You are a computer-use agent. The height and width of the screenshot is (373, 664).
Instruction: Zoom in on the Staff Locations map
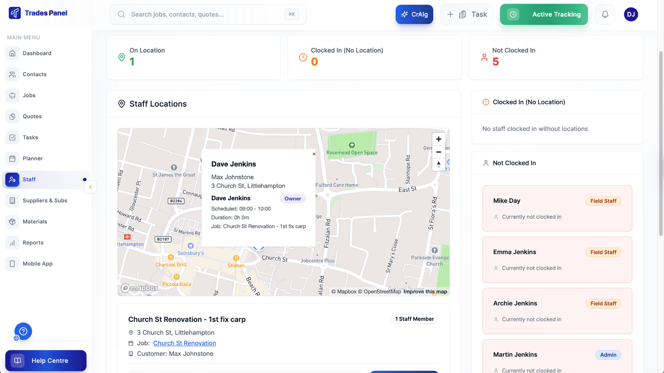coord(439,139)
